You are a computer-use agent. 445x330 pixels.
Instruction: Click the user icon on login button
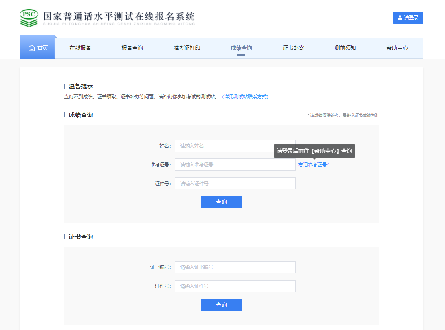pos(400,18)
